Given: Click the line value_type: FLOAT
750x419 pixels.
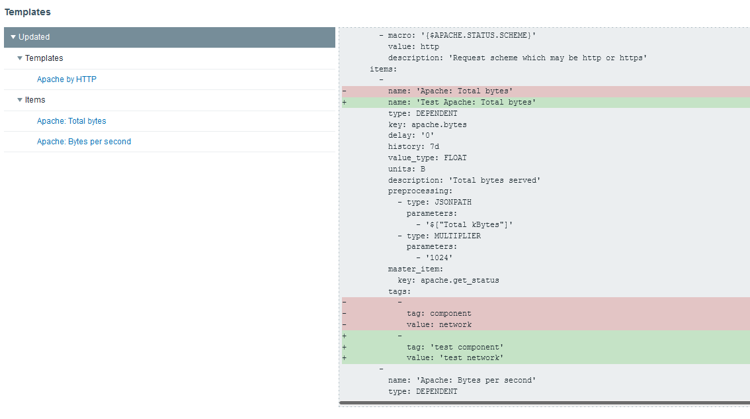Looking at the screenshot, I should click(427, 158).
